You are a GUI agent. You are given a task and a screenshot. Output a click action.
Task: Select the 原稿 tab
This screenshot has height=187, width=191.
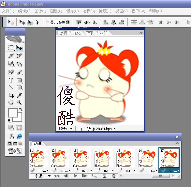(63, 33)
